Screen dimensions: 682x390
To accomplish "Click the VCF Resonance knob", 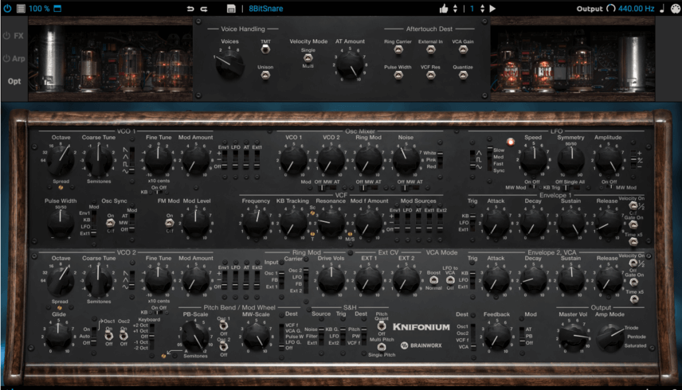I will coord(331,223).
